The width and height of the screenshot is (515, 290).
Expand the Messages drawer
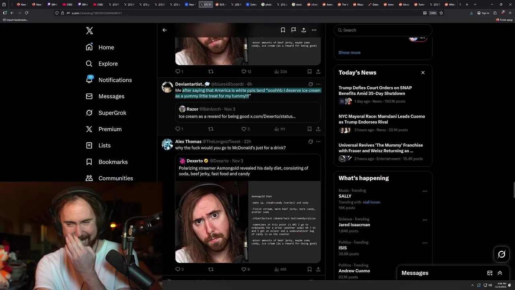point(500,273)
